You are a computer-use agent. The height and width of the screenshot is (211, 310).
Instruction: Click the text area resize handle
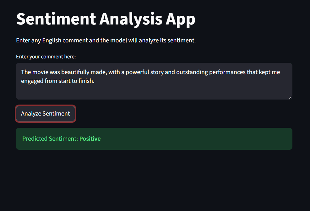tap(290, 98)
